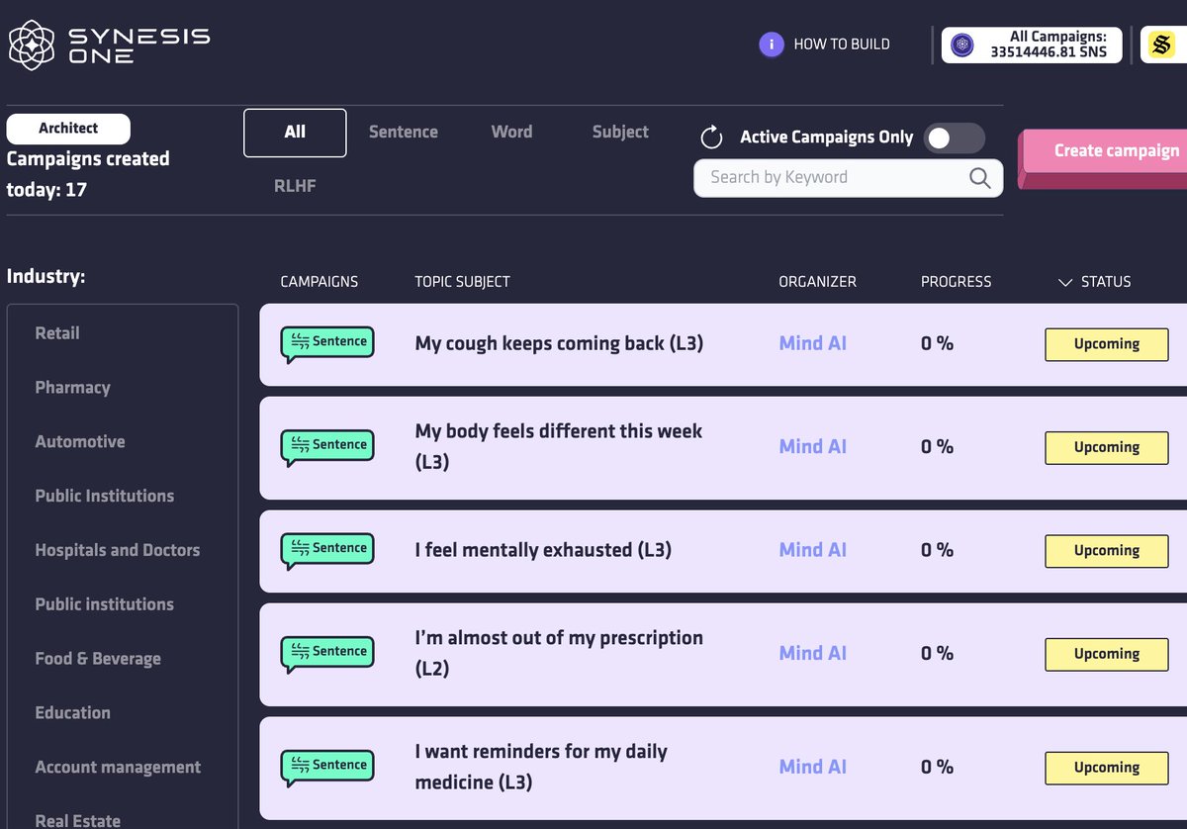Image resolution: width=1187 pixels, height=829 pixels.
Task: Filter by Education industry
Action: tap(72, 713)
